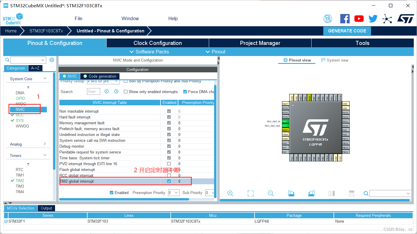Open the ST Facebook page icon

point(345,19)
